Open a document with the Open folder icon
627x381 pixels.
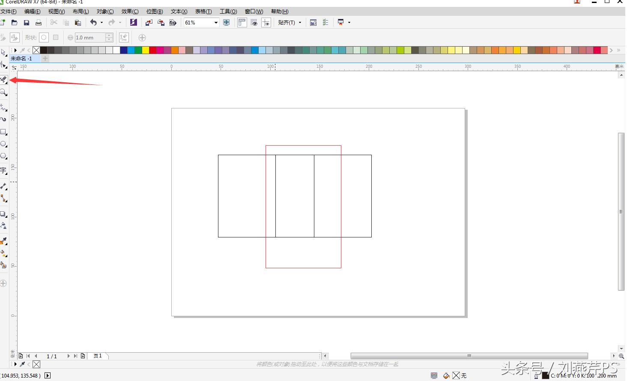click(x=14, y=22)
